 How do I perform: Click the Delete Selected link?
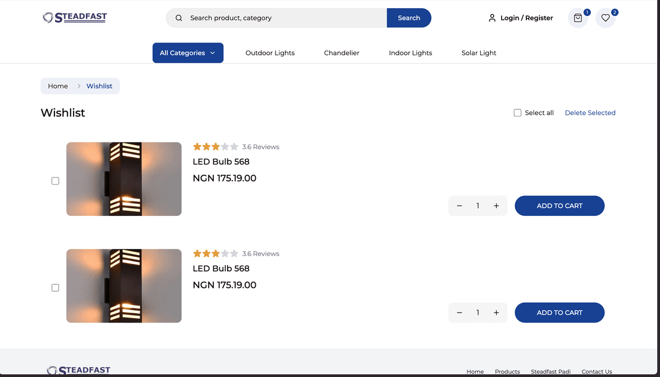pos(590,113)
